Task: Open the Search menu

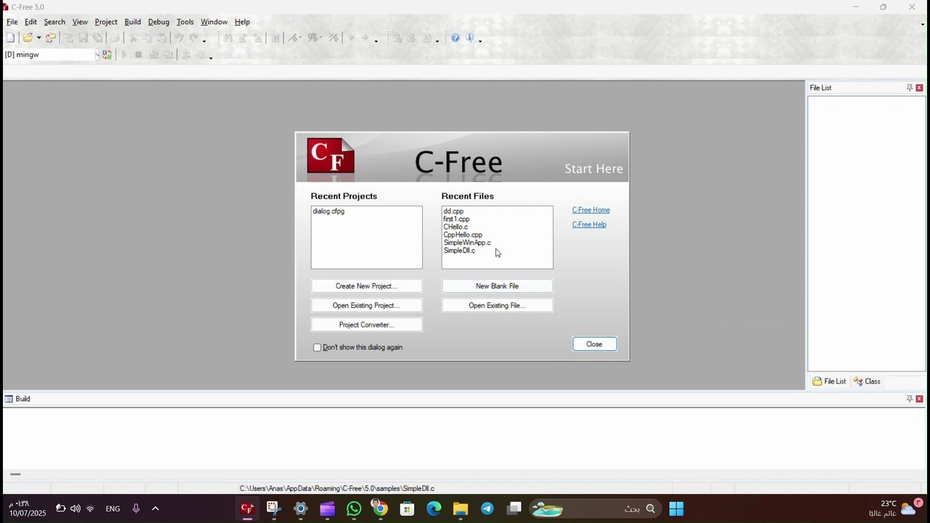Action: click(54, 22)
